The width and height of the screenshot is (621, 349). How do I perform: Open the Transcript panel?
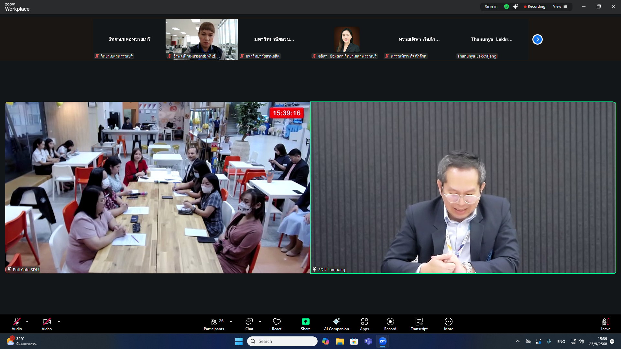pos(419,324)
